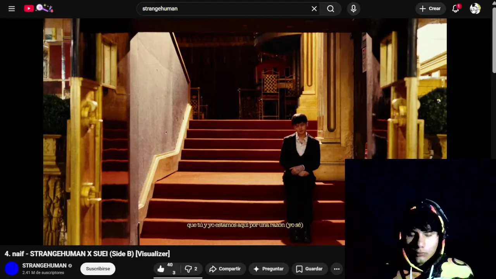Start voice search with microphone

pyautogui.click(x=353, y=9)
